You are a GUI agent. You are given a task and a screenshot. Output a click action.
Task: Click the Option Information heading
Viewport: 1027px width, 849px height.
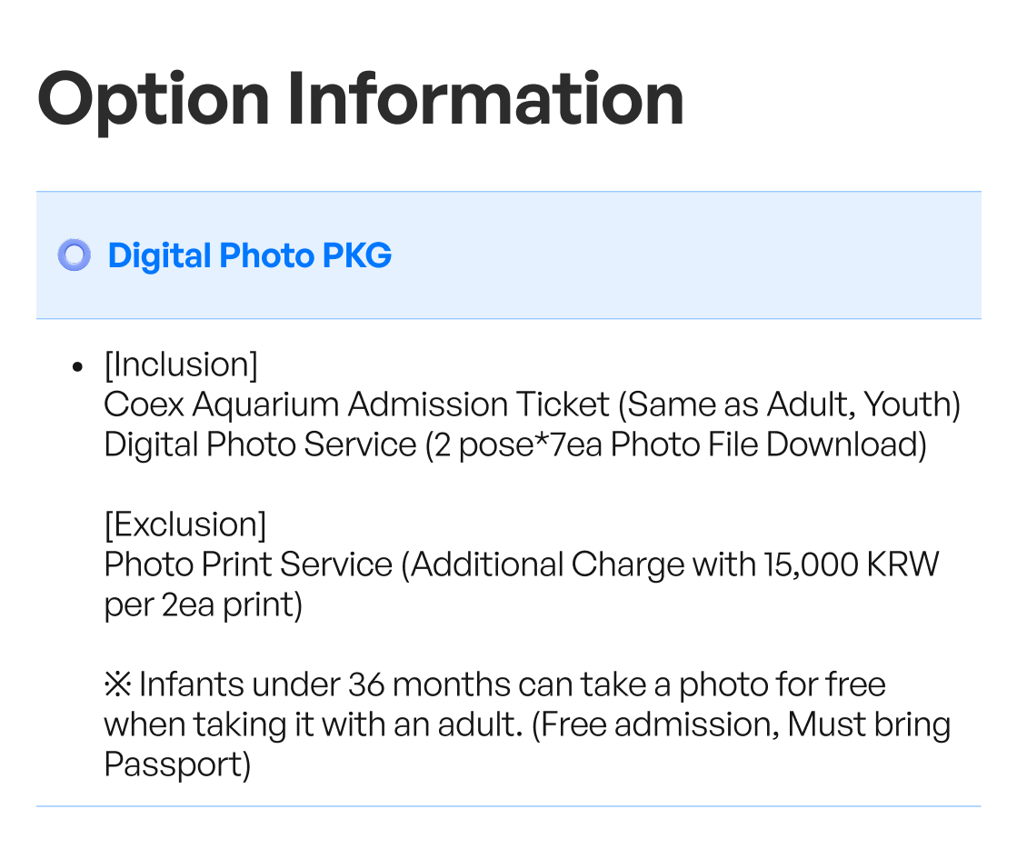click(360, 100)
